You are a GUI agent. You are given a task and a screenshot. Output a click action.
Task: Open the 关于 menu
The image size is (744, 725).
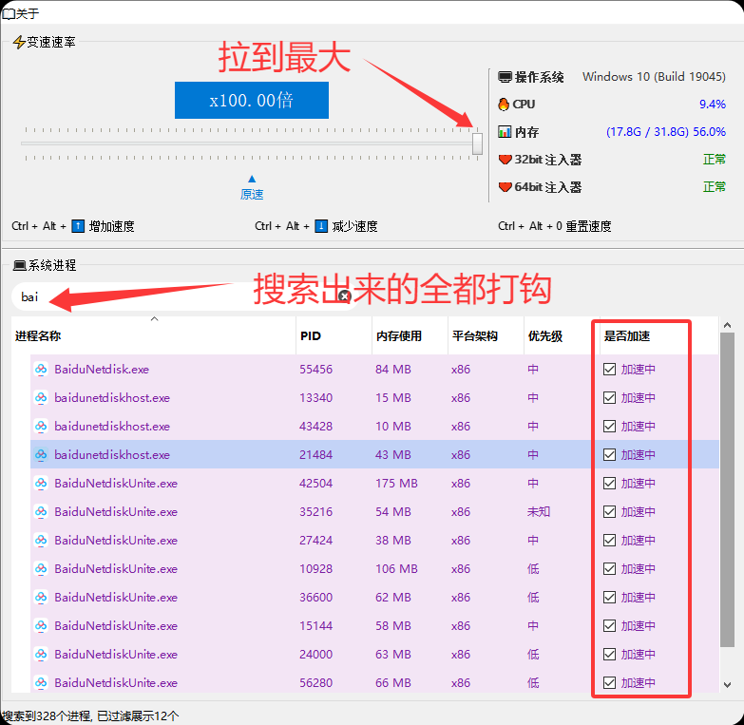tap(21, 13)
